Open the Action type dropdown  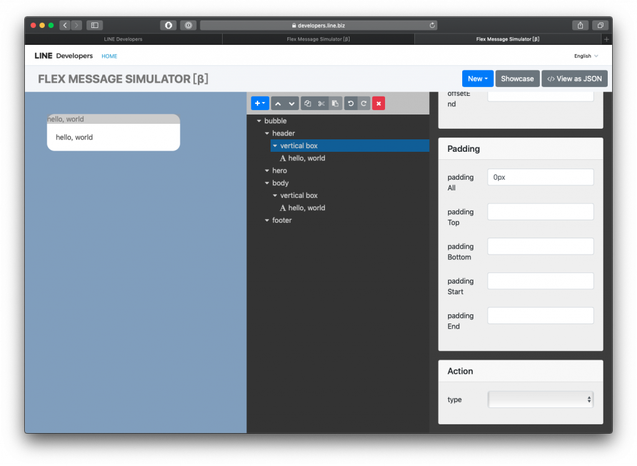(541, 399)
